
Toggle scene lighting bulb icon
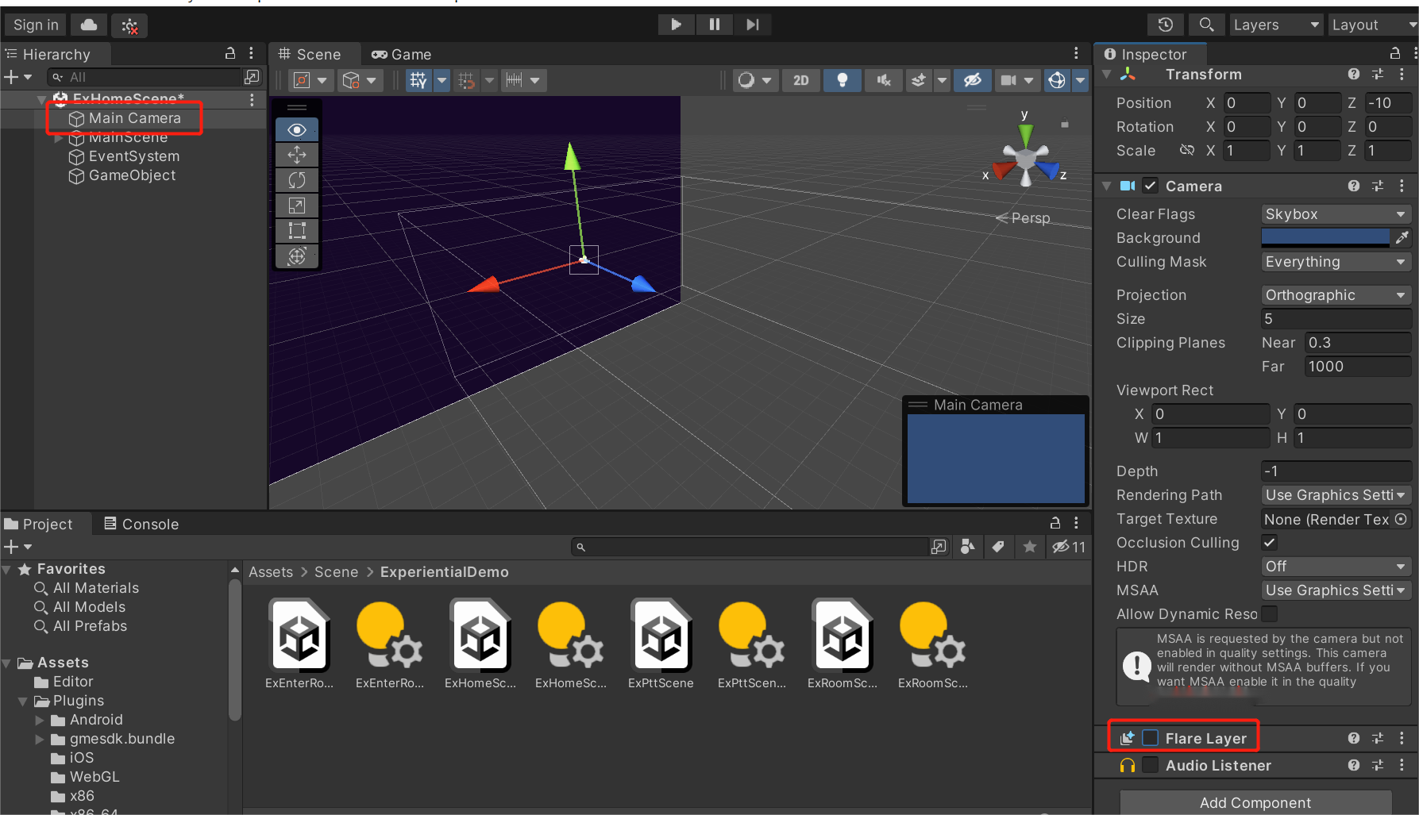click(x=843, y=80)
